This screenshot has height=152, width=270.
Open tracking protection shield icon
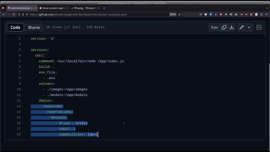(19, 14)
